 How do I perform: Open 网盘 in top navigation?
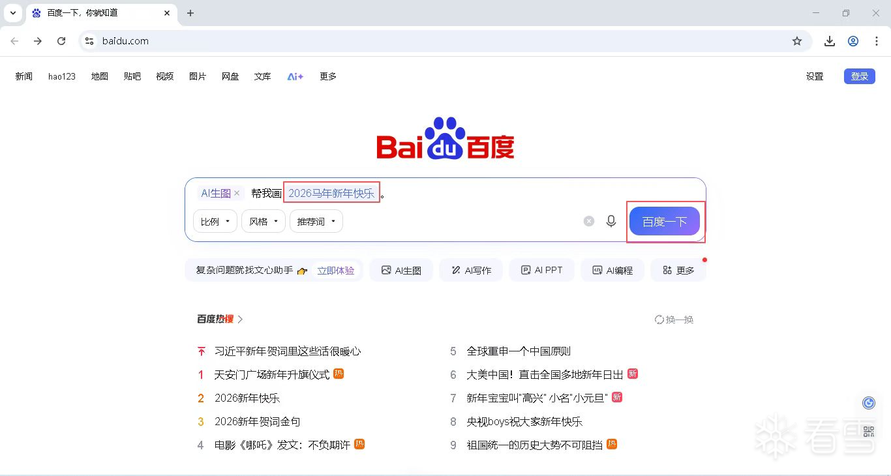[230, 76]
